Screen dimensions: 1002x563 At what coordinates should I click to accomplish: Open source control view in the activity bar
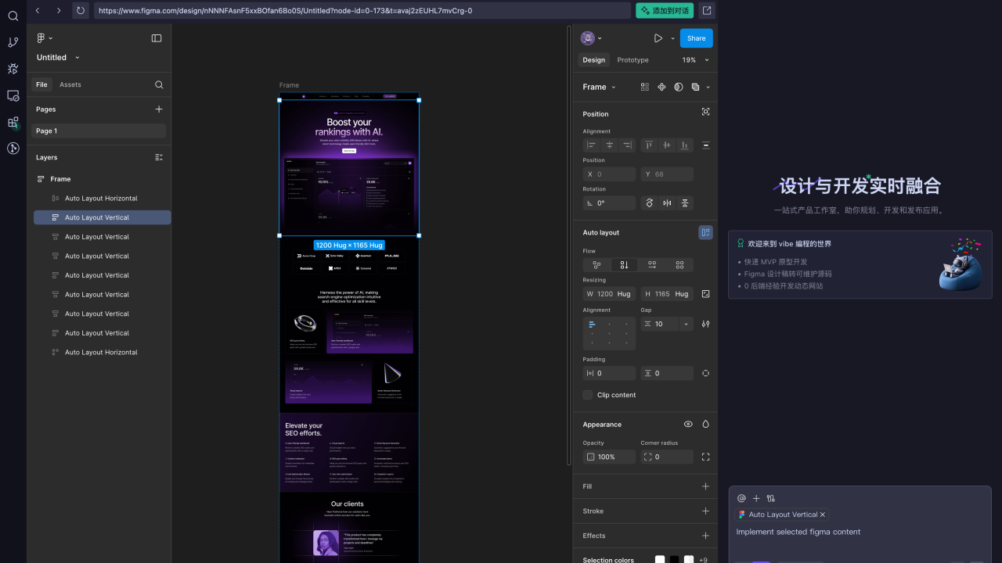(x=13, y=42)
